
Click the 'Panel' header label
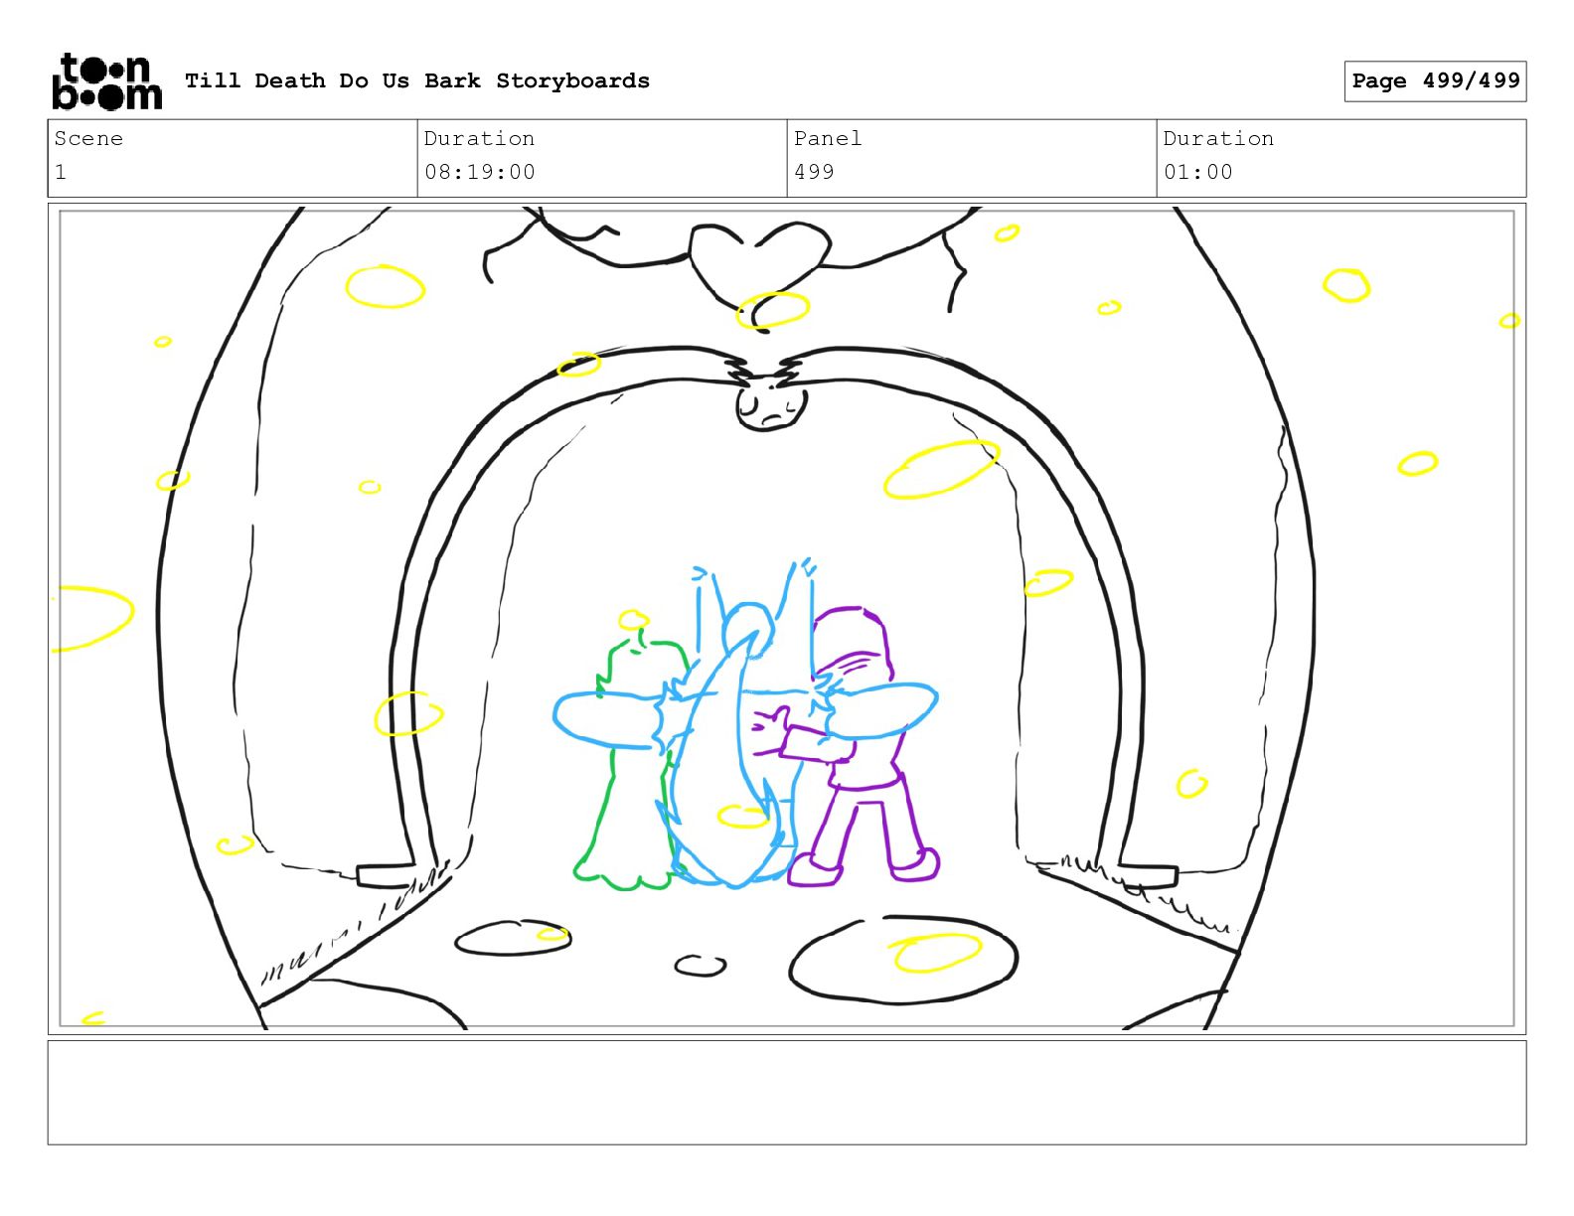point(828,139)
